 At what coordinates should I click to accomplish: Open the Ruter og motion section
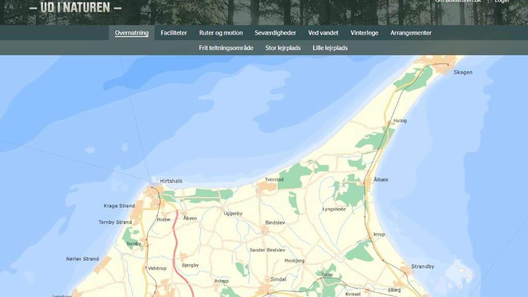(x=221, y=32)
